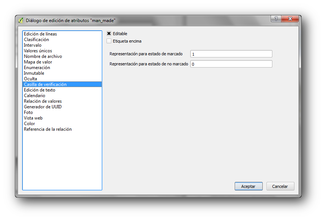The image size is (324, 220).
Task: Select Clasificación in the list
Action: pyautogui.click(x=62, y=40)
